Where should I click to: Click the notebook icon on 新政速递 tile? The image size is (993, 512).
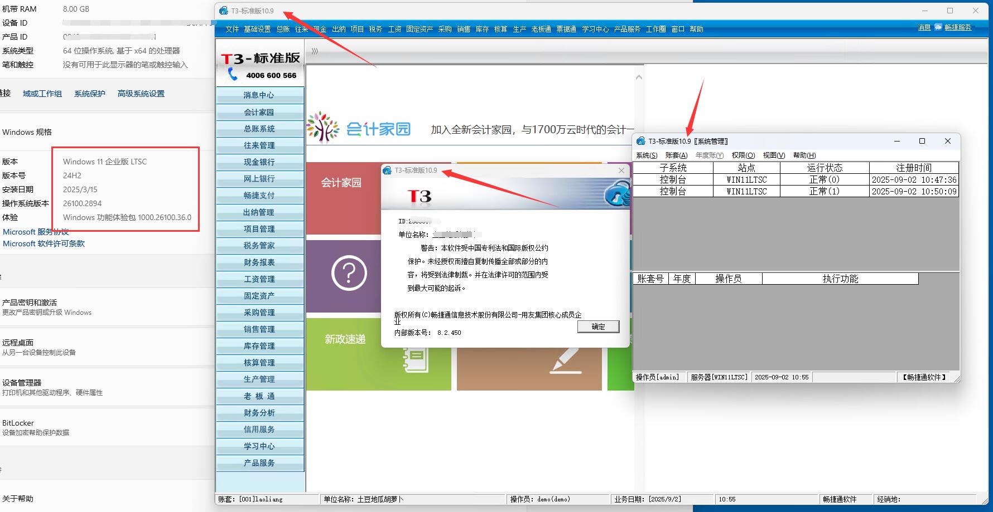(416, 360)
